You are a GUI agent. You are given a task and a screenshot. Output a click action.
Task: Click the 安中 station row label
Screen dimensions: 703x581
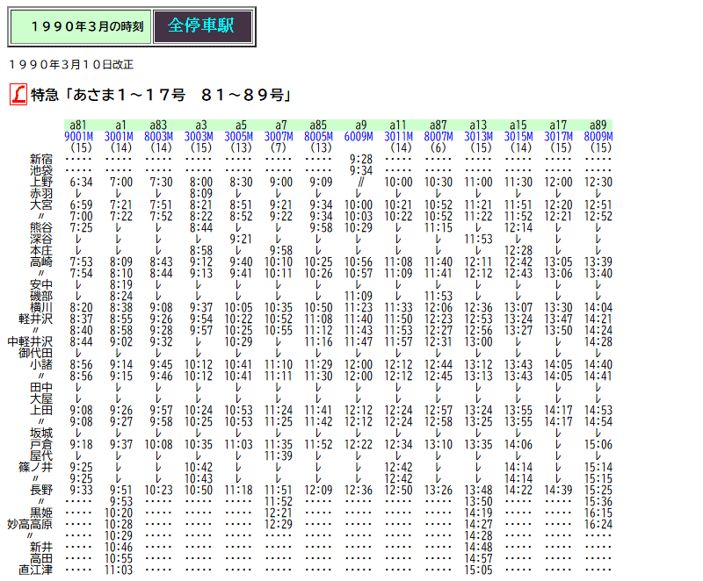41,284
